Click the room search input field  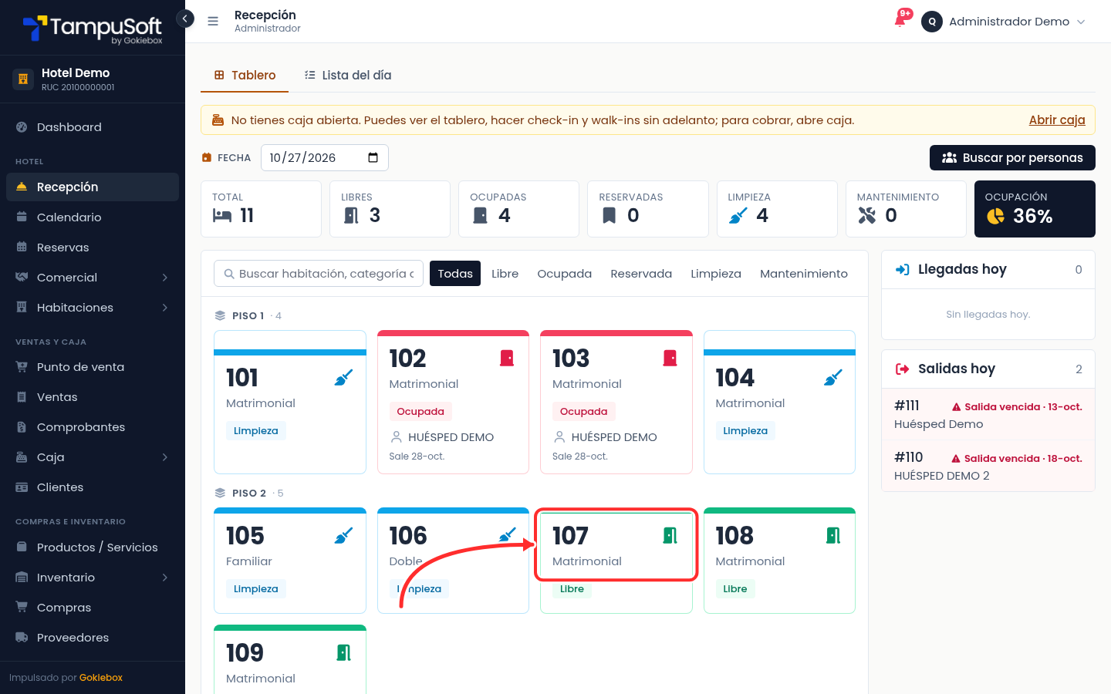click(x=319, y=274)
